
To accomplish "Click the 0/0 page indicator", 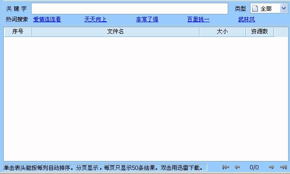I will 254,167.
